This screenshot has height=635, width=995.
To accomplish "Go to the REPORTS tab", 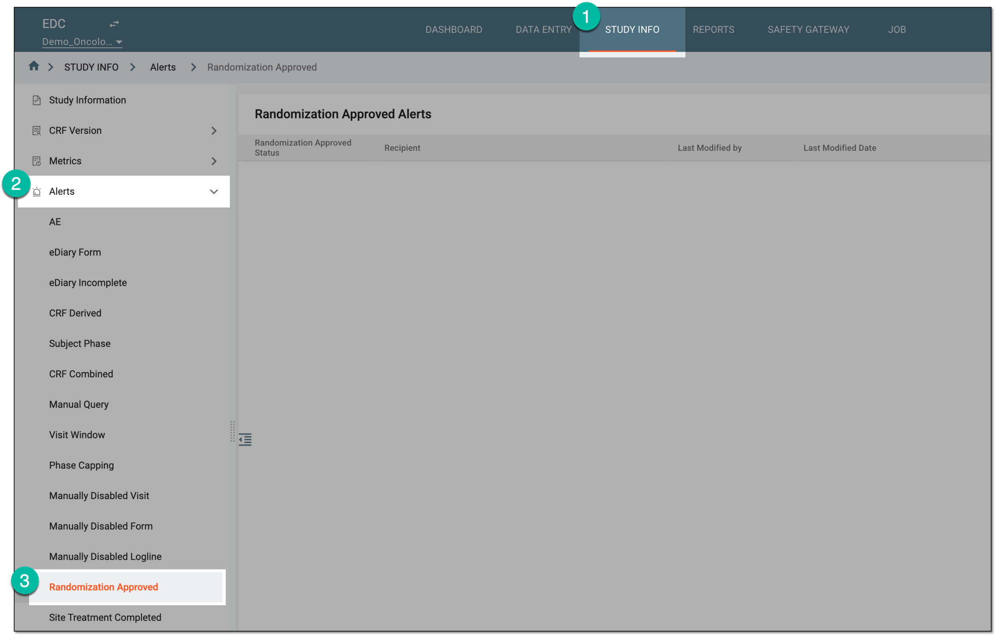I will click(713, 30).
